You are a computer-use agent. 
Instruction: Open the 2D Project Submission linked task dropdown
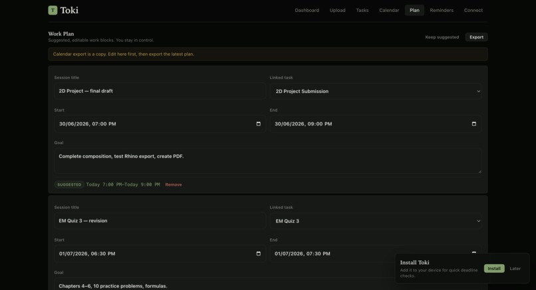376,91
